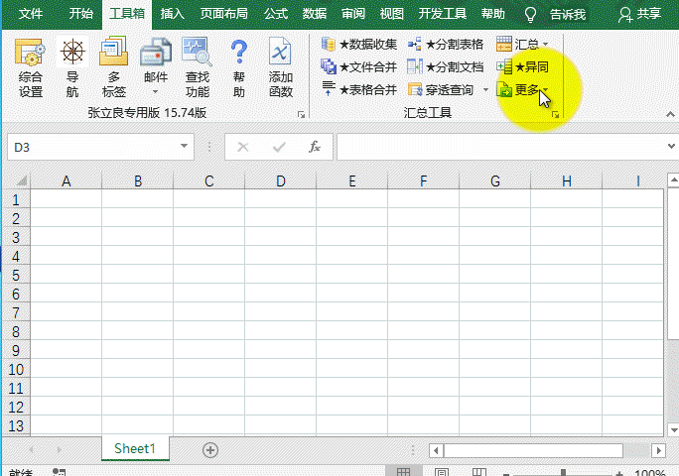Open the Name Box dropdown arrow

tap(185, 147)
